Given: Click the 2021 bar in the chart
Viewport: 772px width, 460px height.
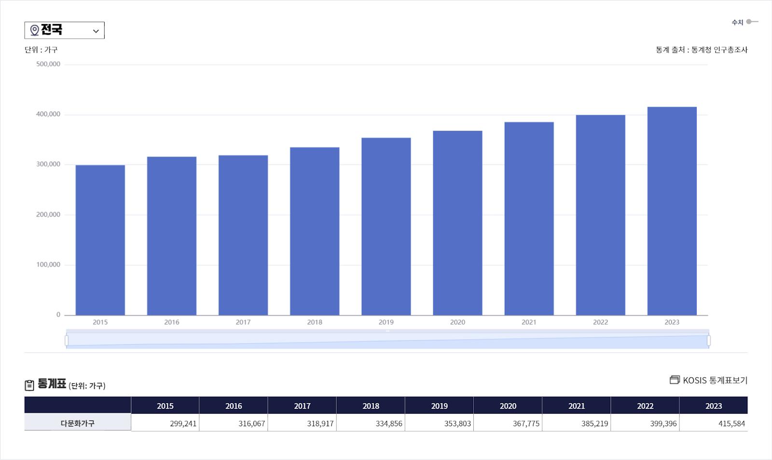Looking at the screenshot, I should pos(529,219).
